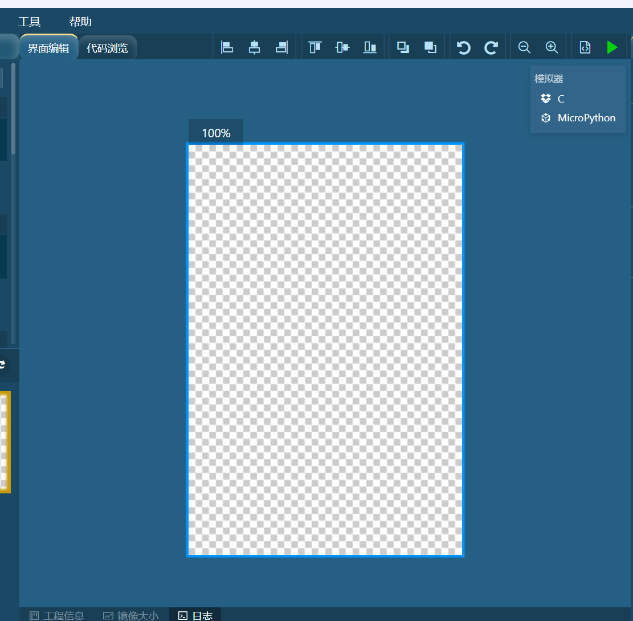
Task: Click the align horizontal center icon
Action: pyautogui.click(x=254, y=47)
